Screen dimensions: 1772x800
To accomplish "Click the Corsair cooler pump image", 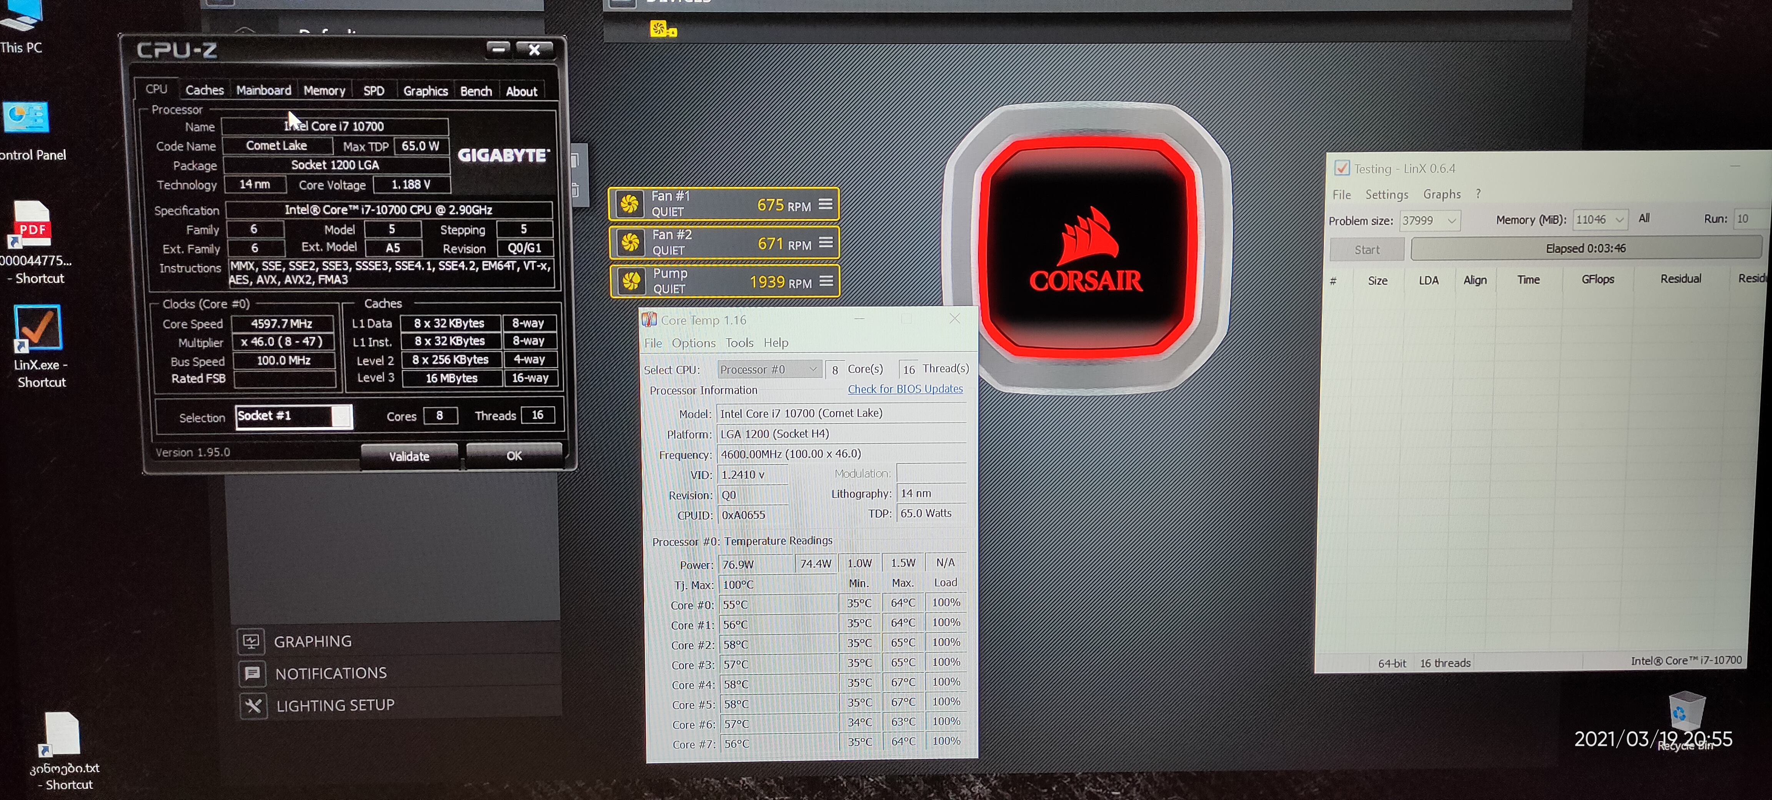I will (1087, 248).
